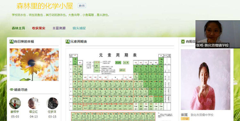Viewport: 240px width, 121px height.
Task: Click the 向日葵的幸福 panel icon
Action: pyautogui.click(x=12, y=42)
